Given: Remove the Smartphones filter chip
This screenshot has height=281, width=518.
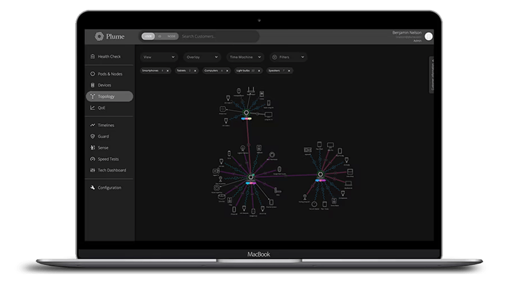Looking at the screenshot, I should [x=168, y=70].
